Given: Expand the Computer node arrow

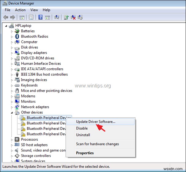Looking at the screenshot, I should (x=12, y=42).
